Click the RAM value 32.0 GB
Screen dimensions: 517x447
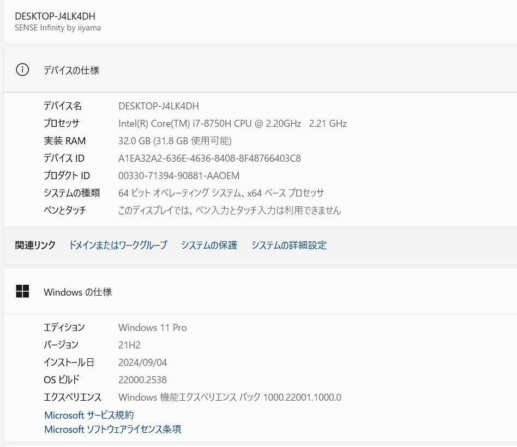pyautogui.click(x=175, y=141)
